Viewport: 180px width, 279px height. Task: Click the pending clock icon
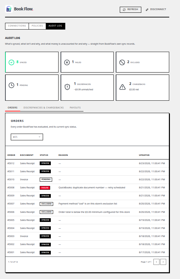tap(11, 85)
